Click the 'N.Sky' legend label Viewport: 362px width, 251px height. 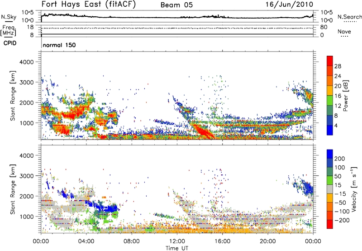click(9, 17)
